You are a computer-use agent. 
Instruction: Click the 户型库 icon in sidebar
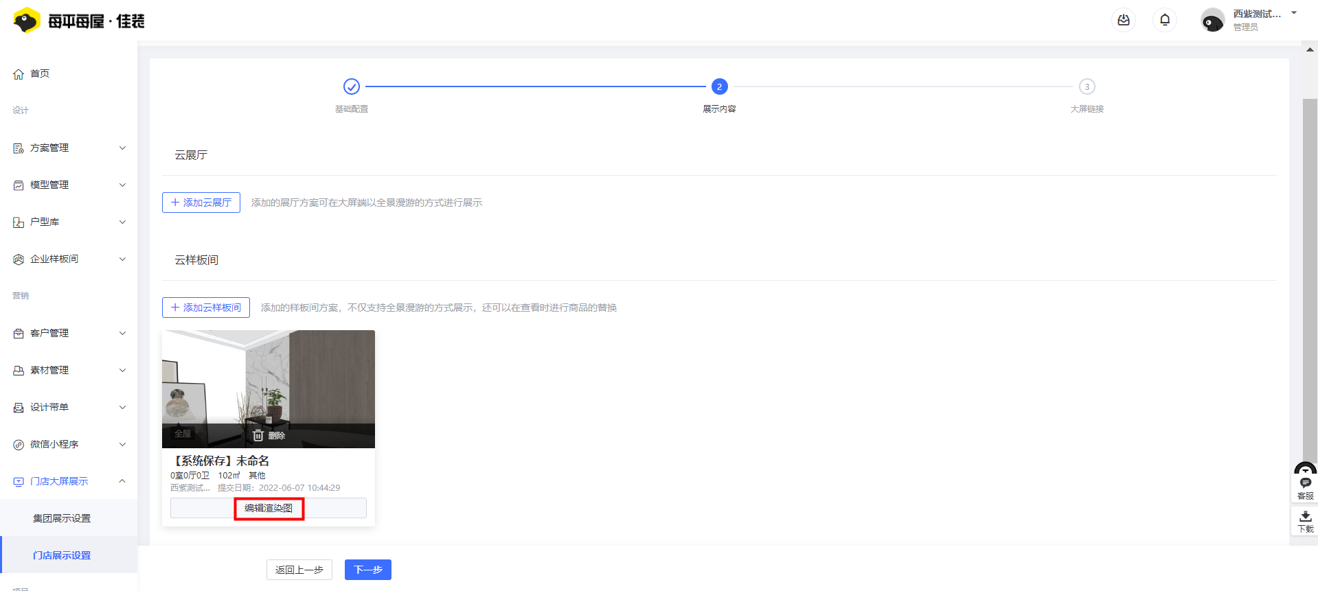[x=19, y=222]
